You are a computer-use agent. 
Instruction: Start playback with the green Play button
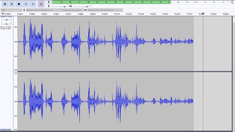click(12, 4)
